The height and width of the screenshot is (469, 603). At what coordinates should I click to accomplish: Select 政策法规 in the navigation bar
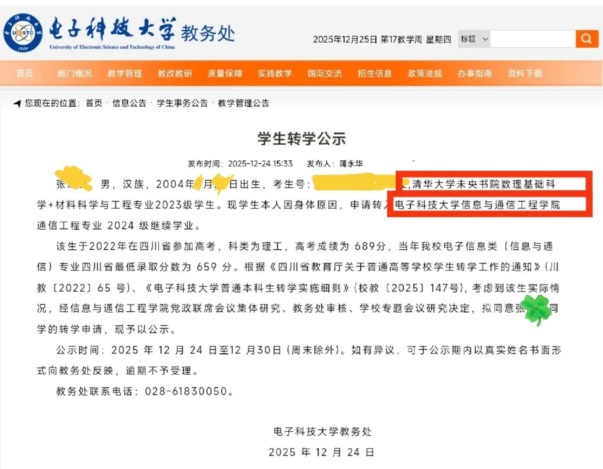coord(425,73)
